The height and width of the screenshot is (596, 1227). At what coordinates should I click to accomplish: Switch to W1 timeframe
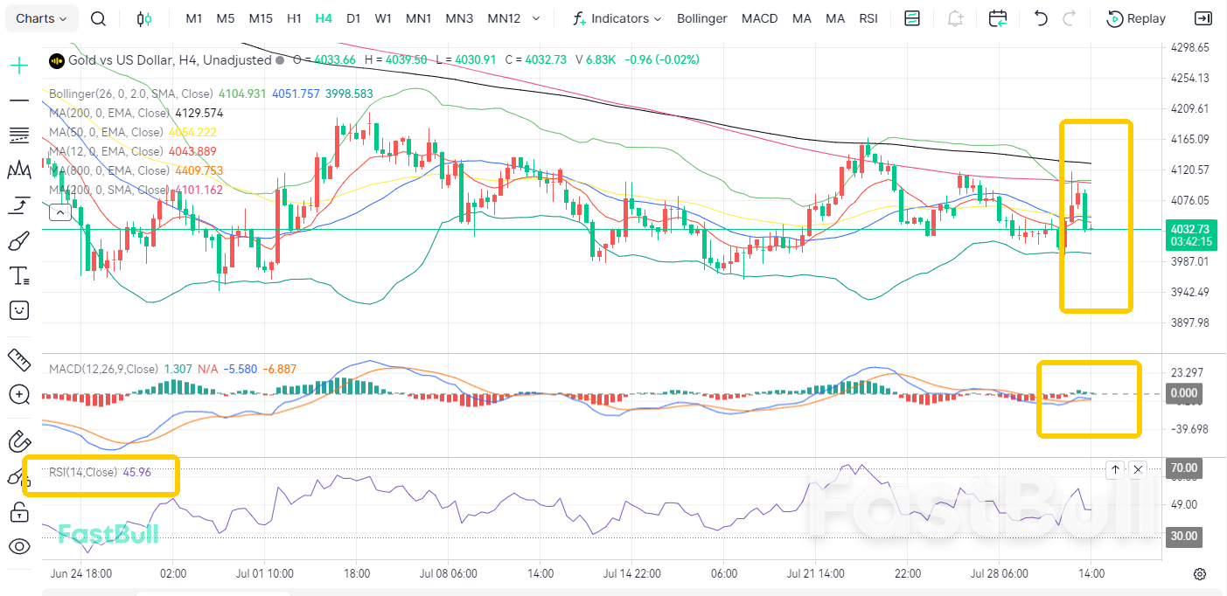383,18
